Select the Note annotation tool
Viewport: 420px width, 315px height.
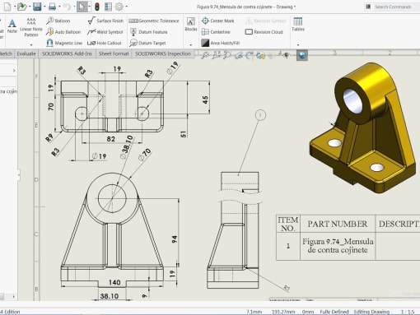click(12, 26)
